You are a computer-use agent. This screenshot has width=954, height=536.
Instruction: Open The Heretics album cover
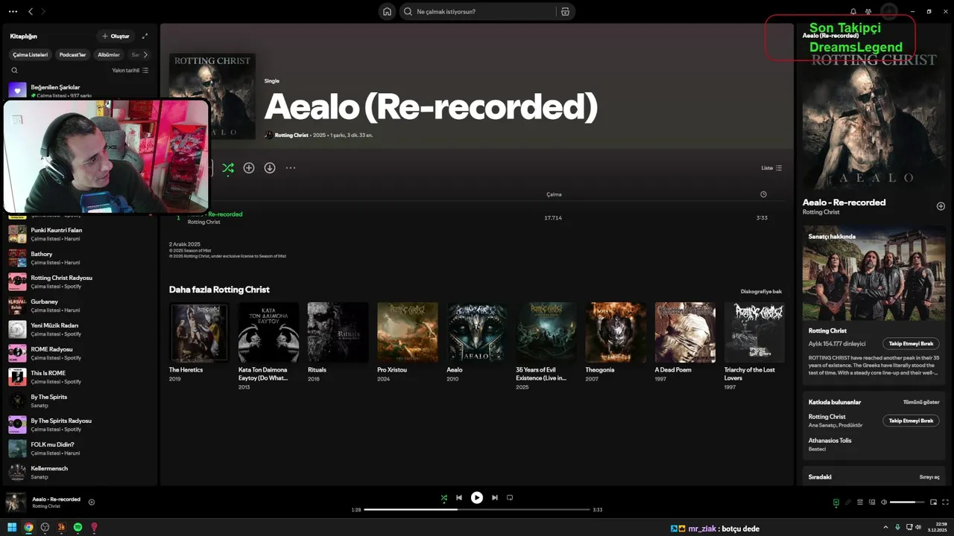pos(199,332)
